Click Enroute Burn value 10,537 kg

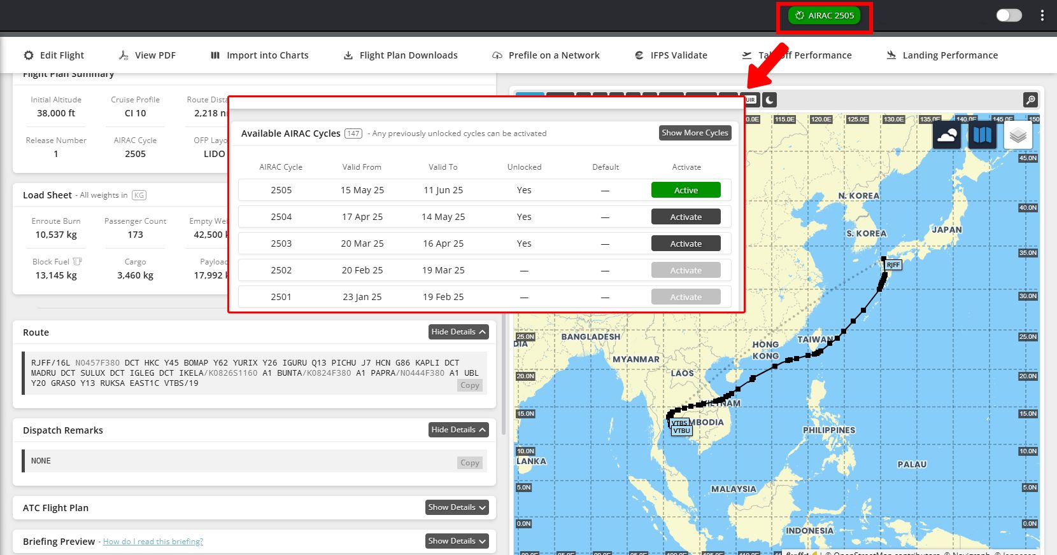click(56, 235)
